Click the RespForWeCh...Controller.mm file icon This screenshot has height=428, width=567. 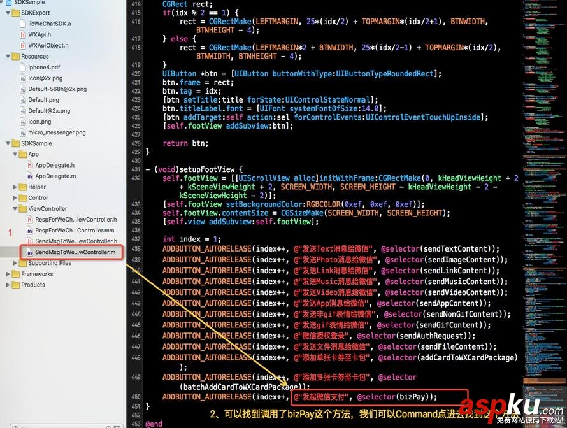click(30, 231)
